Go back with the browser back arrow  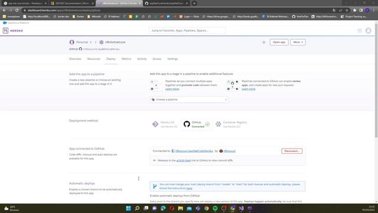(4, 11)
